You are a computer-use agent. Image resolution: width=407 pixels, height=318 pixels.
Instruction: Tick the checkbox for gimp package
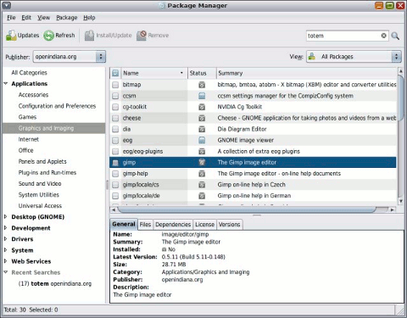[x=115, y=163]
